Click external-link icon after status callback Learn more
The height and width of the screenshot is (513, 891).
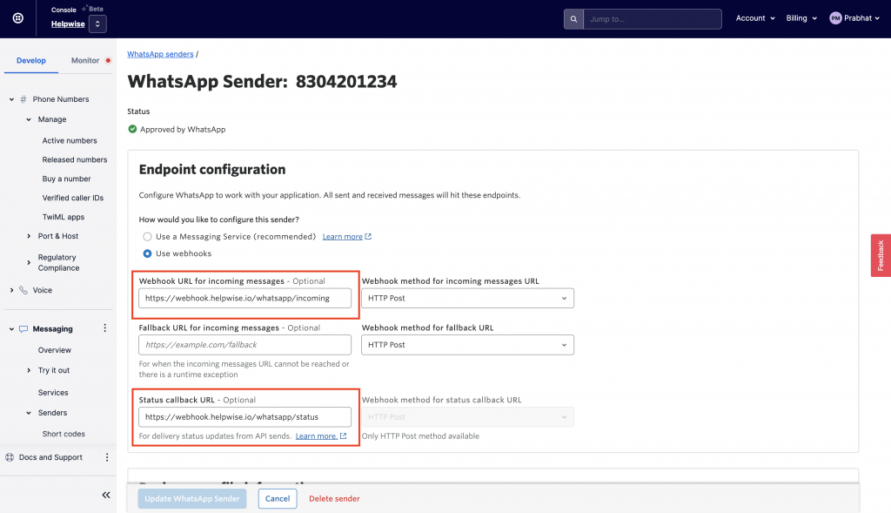[343, 436]
